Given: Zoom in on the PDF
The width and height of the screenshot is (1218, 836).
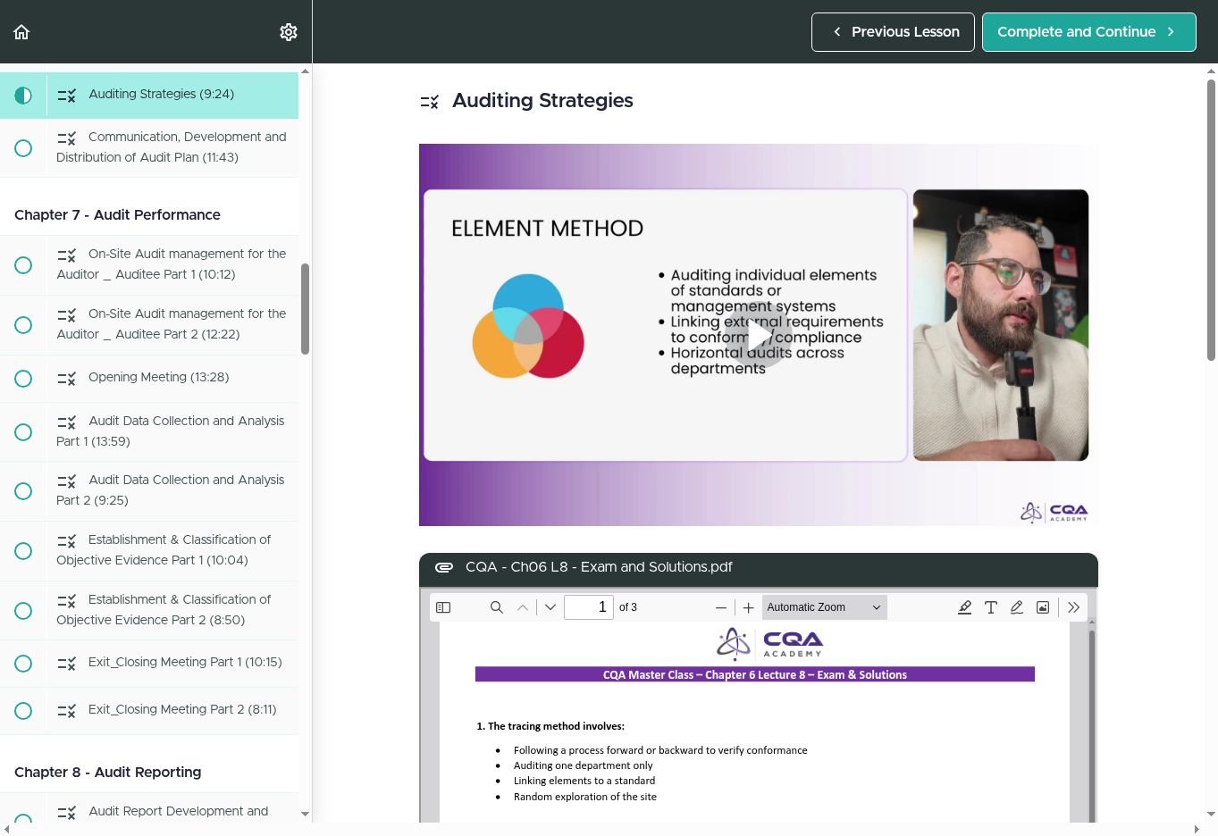Looking at the screenshot, I should click(x=749, y=607).
